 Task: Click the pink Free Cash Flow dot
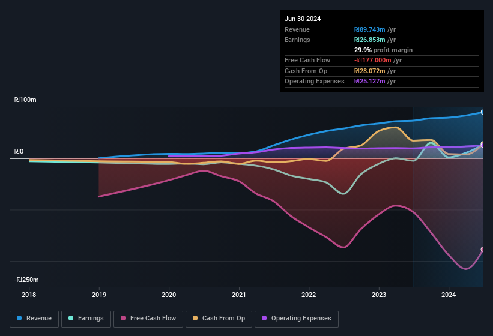(124, 319)
